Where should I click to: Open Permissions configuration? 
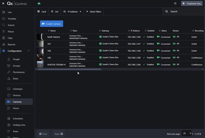pos(19,72)
